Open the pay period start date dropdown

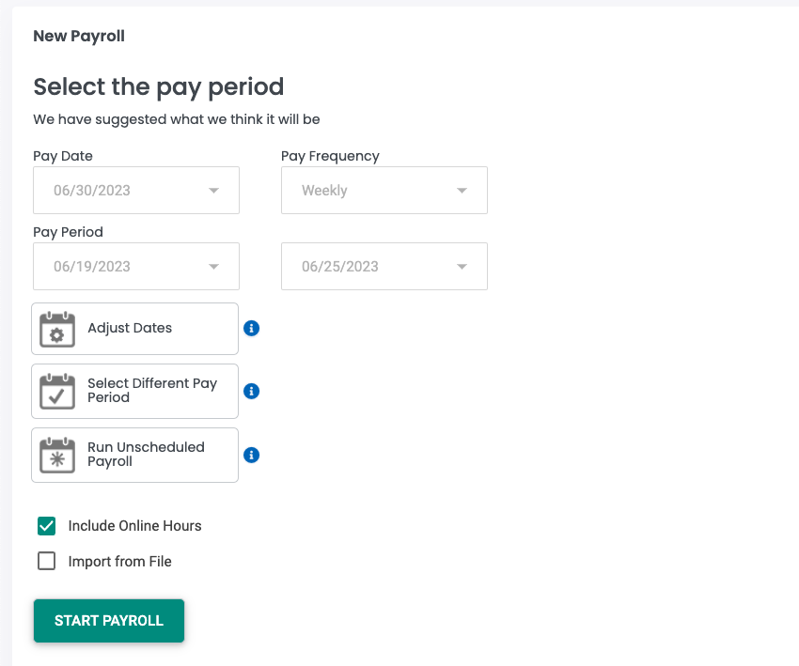coord(215,266)
